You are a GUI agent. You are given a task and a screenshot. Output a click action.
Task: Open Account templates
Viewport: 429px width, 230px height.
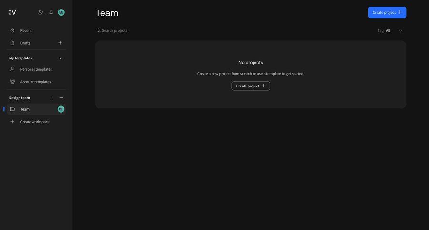point(36,82)
